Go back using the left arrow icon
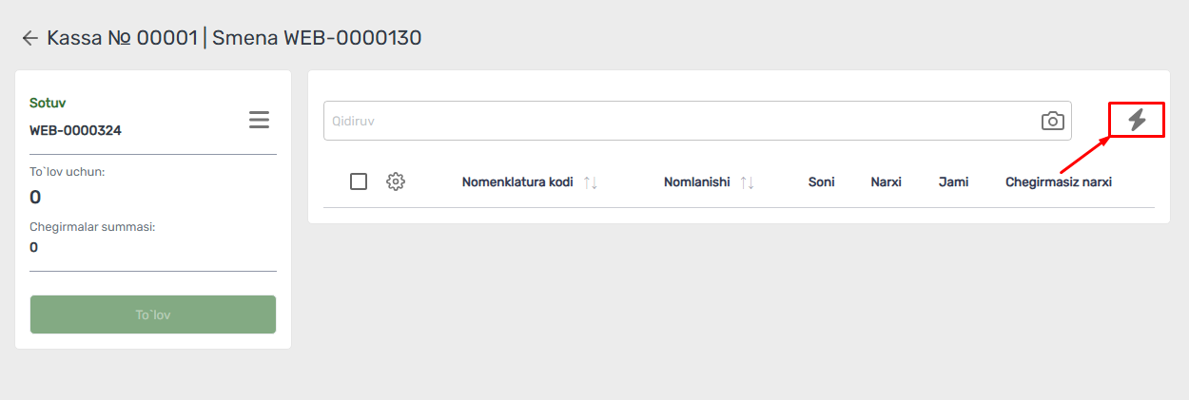Viewport: 1189px width, 400px height. [30, 38]
